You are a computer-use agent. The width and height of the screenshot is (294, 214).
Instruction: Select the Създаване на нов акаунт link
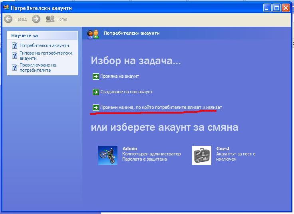pos(126,92)
